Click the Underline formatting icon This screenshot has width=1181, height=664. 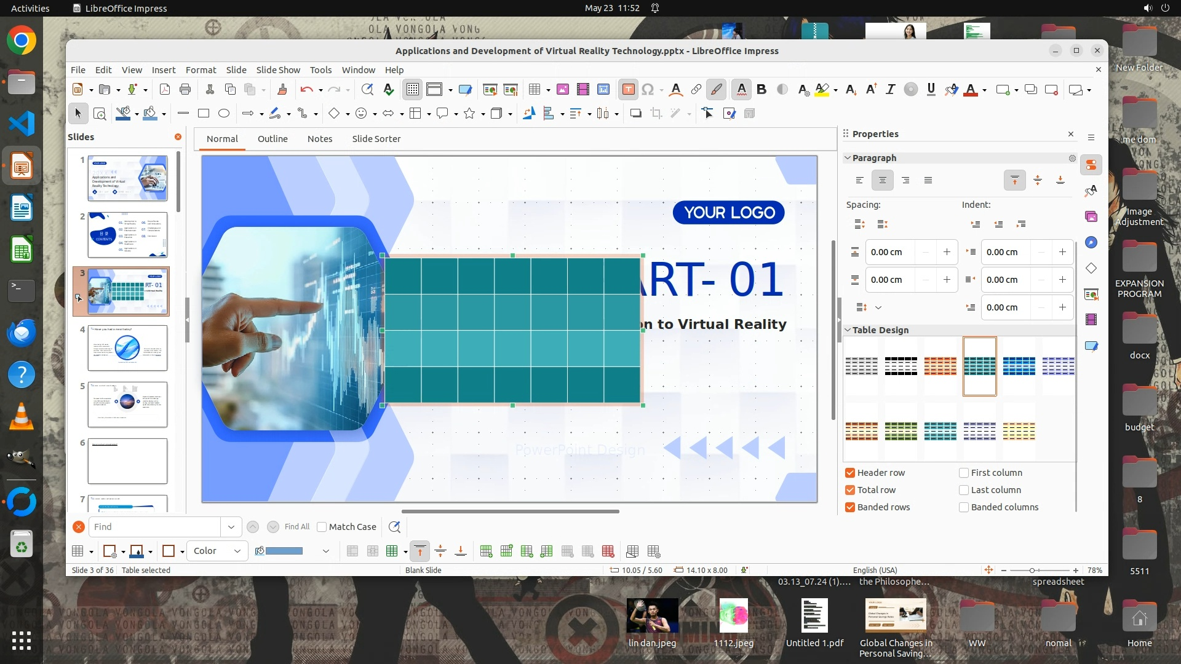pos(931,90)
